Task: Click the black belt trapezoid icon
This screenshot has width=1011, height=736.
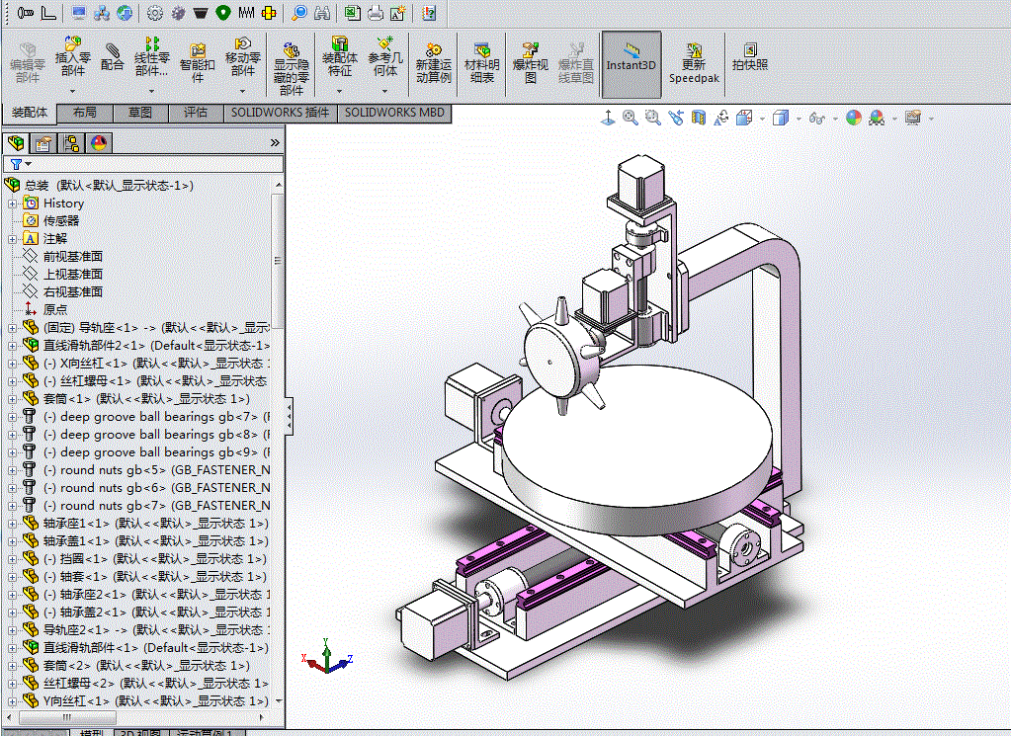Action: pyautogui.click(x=200, y=13)
